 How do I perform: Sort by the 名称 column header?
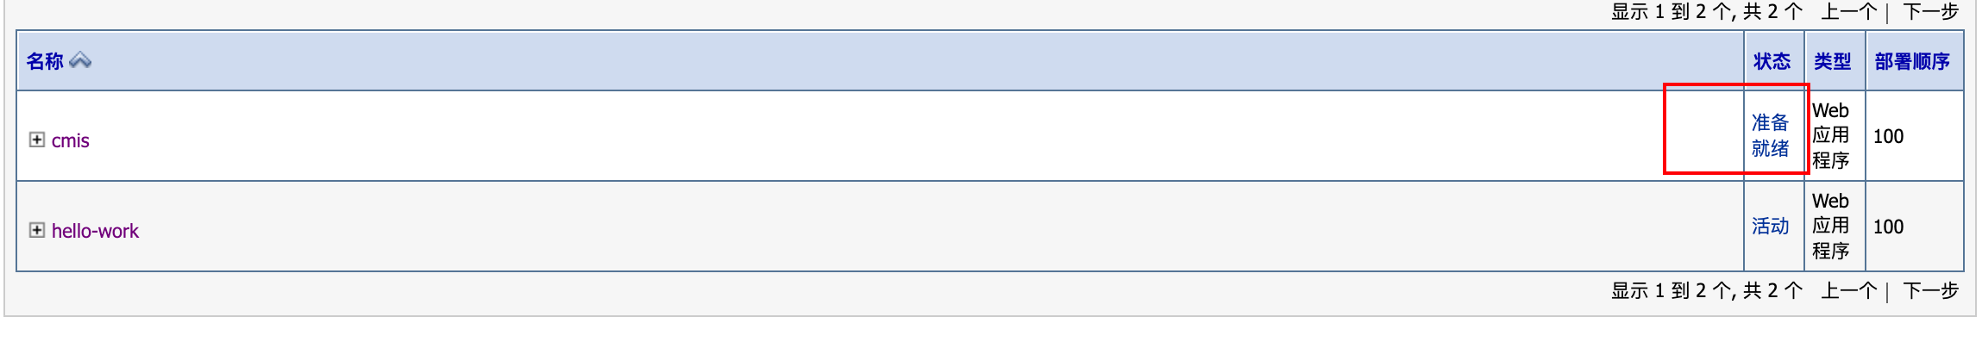click(x=45, y=61)
